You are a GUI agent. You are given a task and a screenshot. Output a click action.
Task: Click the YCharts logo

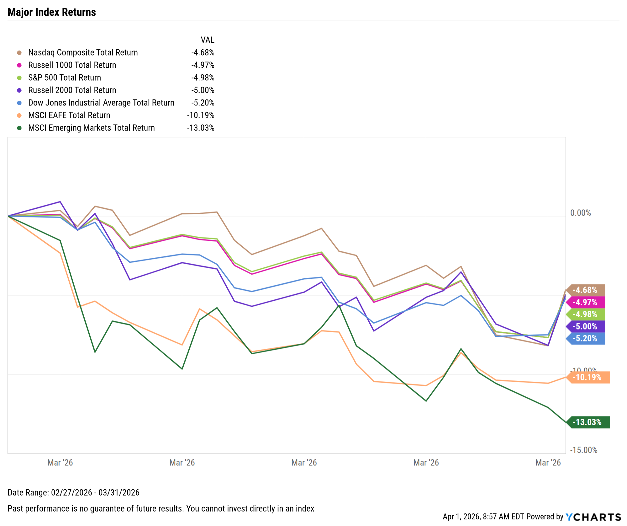click(593, 517)
